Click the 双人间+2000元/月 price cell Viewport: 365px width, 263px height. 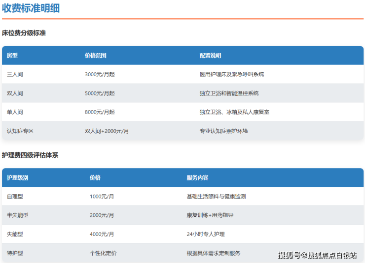(107, 131)
